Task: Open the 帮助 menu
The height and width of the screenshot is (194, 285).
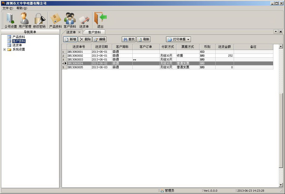Action: tap(22, 8)
